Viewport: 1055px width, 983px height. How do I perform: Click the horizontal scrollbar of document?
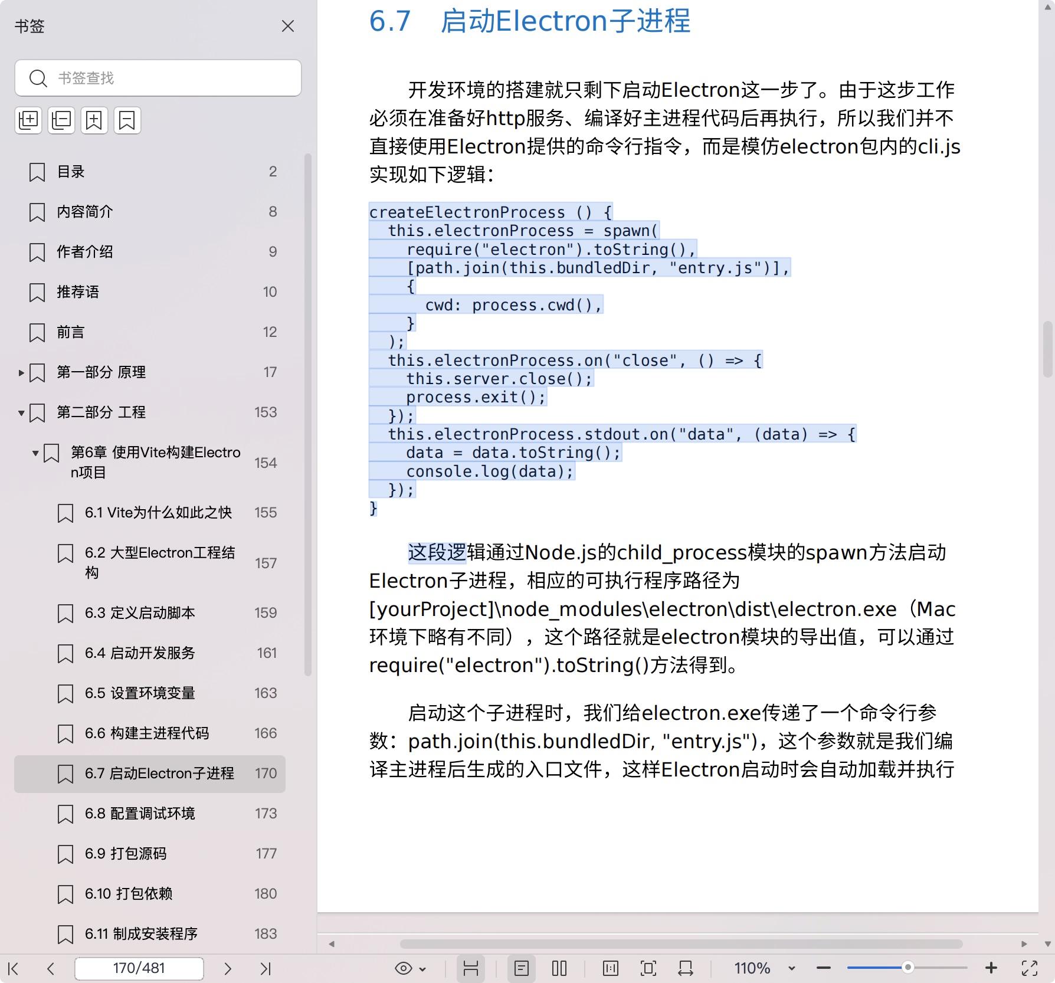pos(681,943)
